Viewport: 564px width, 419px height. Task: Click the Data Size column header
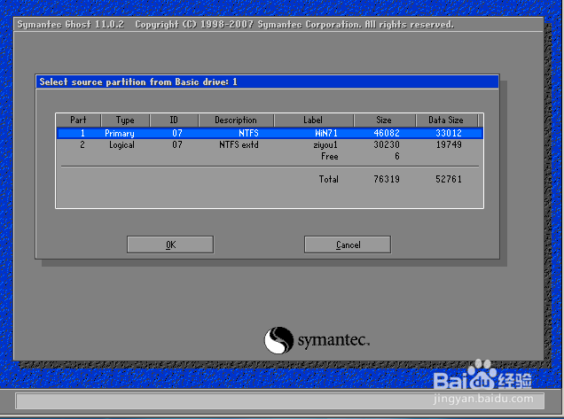446,120
